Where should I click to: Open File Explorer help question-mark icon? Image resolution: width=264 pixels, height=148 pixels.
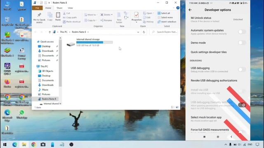click(x=178, y=8)
